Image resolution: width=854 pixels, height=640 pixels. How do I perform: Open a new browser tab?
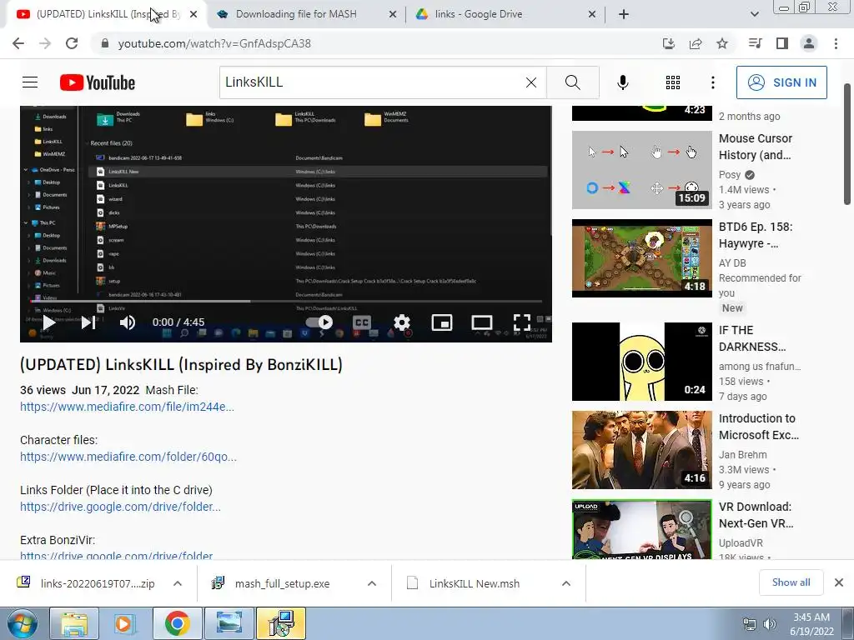click(x=624, y=14)
